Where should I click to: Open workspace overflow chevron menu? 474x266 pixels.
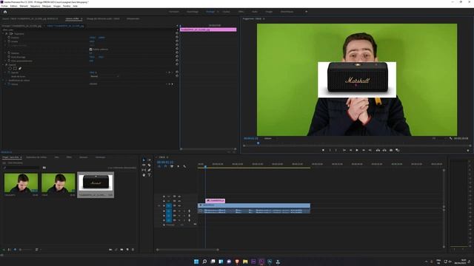(306, 12)
